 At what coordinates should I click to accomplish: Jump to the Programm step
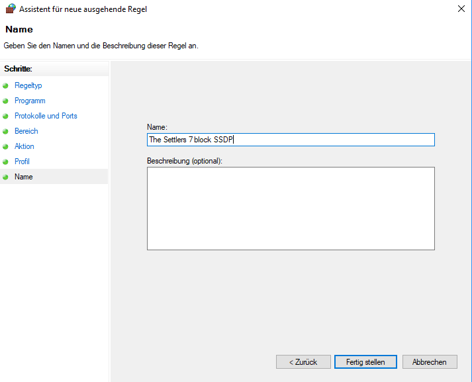(x=30, y=101)
